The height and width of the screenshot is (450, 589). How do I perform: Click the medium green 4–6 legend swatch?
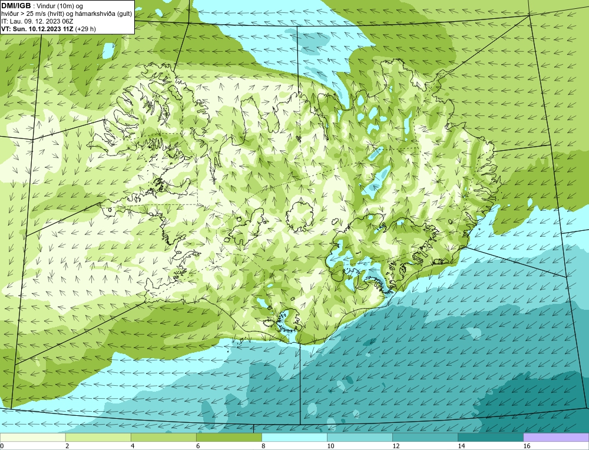(163, 437)
